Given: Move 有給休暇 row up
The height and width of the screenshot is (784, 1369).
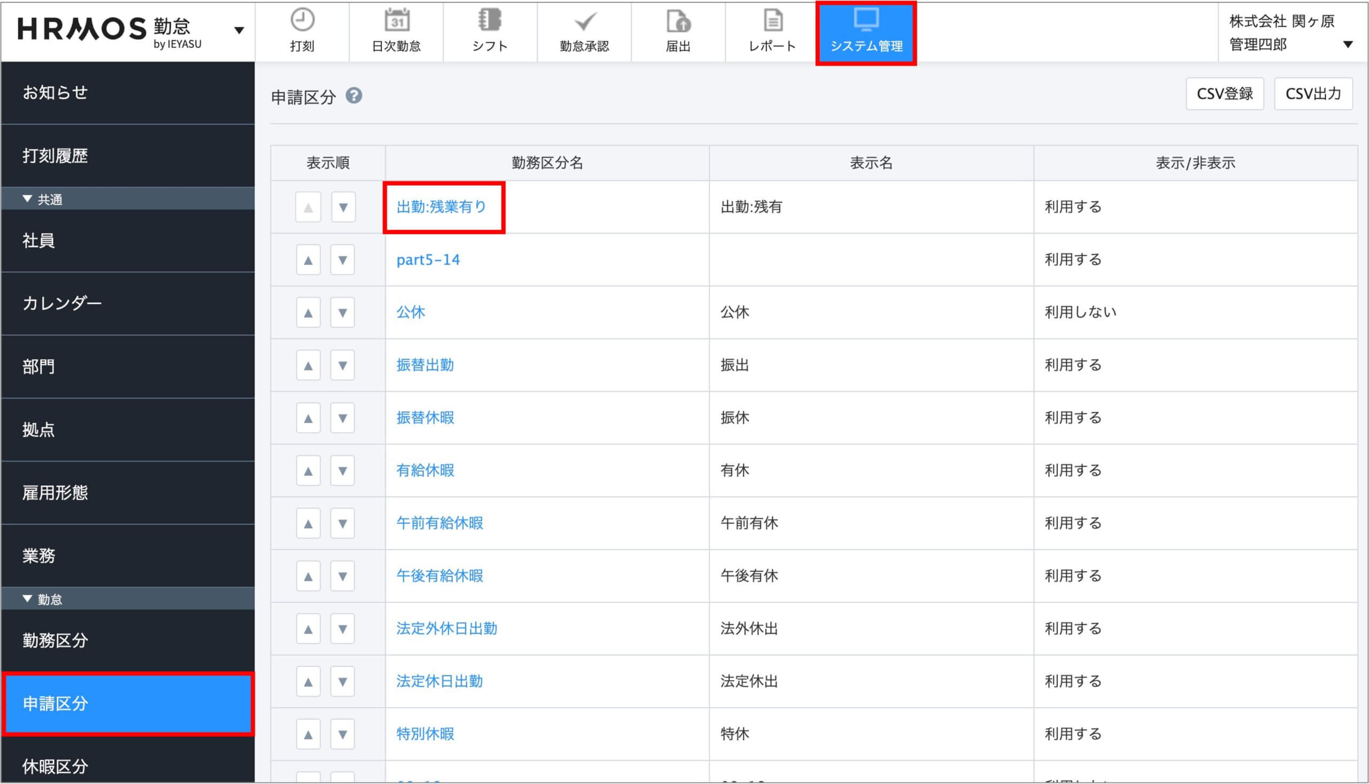Looking at the screenshot, I should [308, 471].
